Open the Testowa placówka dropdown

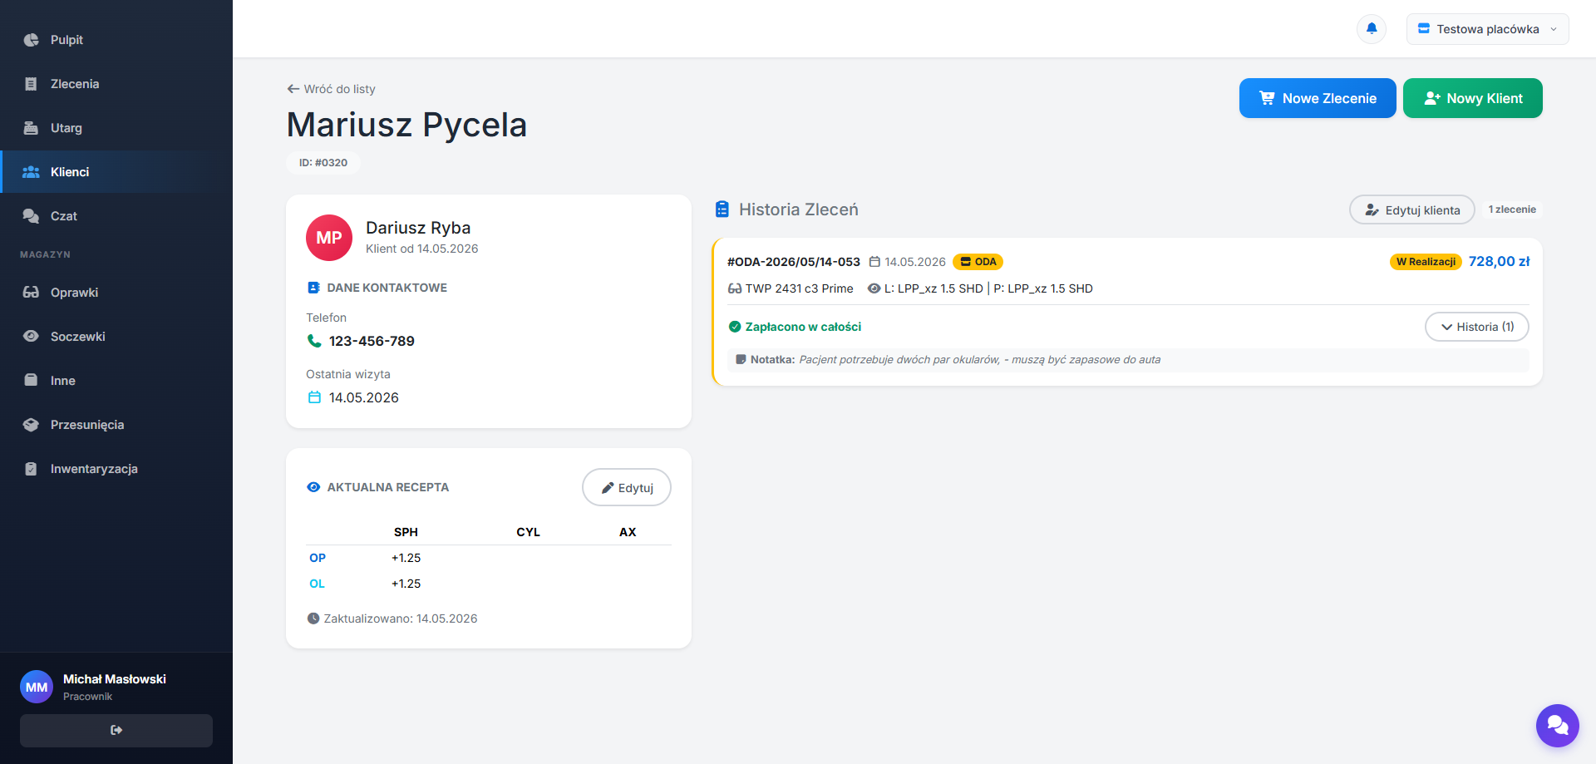click(x=1487, y=29)
